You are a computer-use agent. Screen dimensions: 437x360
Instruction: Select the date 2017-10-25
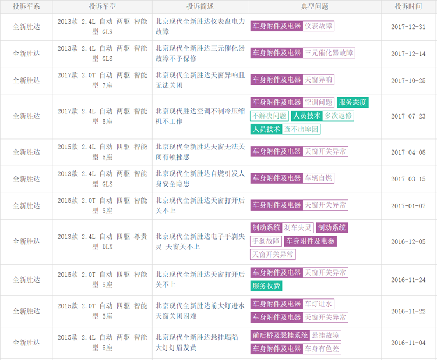408,81
